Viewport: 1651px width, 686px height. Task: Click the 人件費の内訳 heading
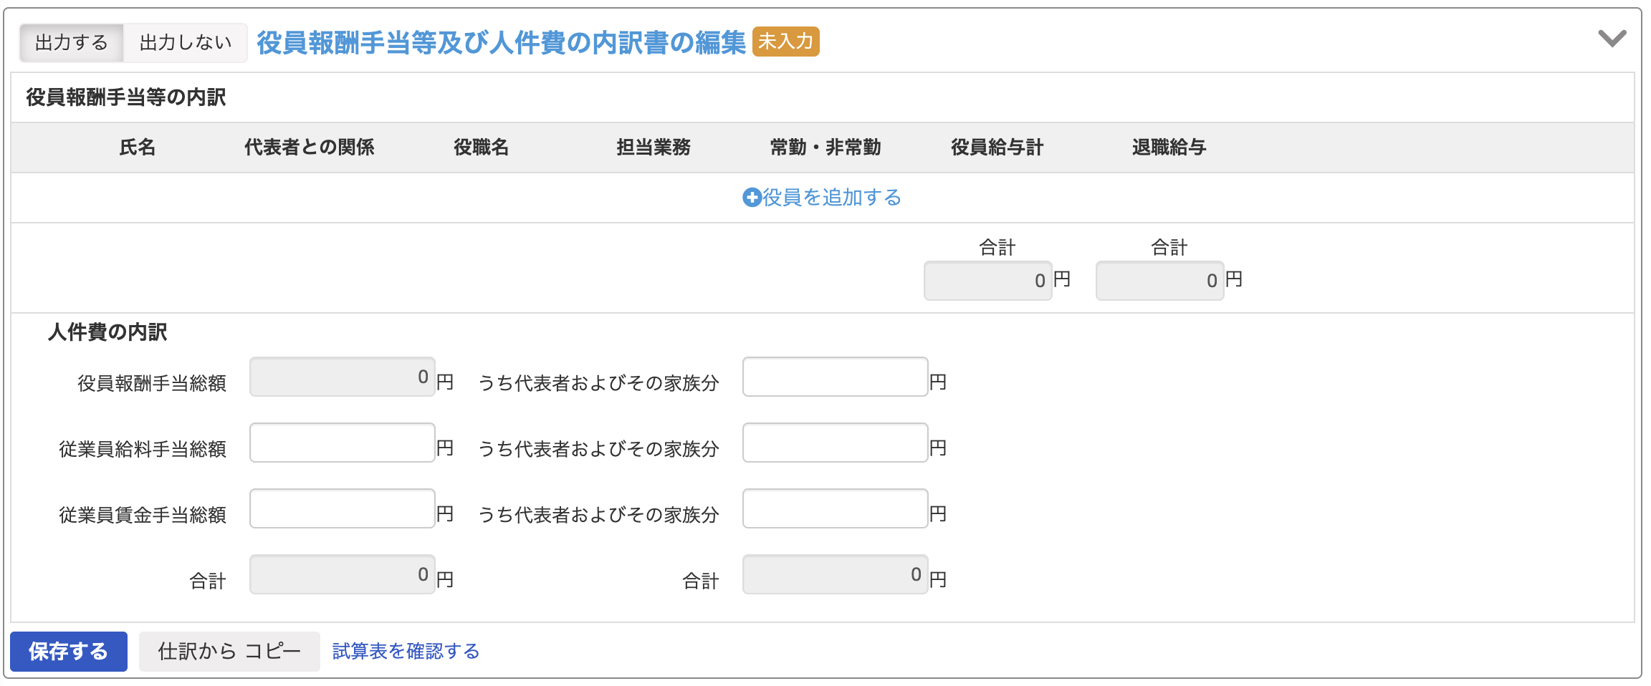(x=107, y=332)
